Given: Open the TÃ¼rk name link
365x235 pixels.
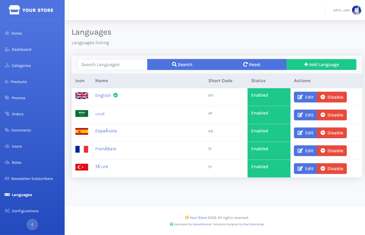Looking at the screenshot, I should (x=102, y=167).
